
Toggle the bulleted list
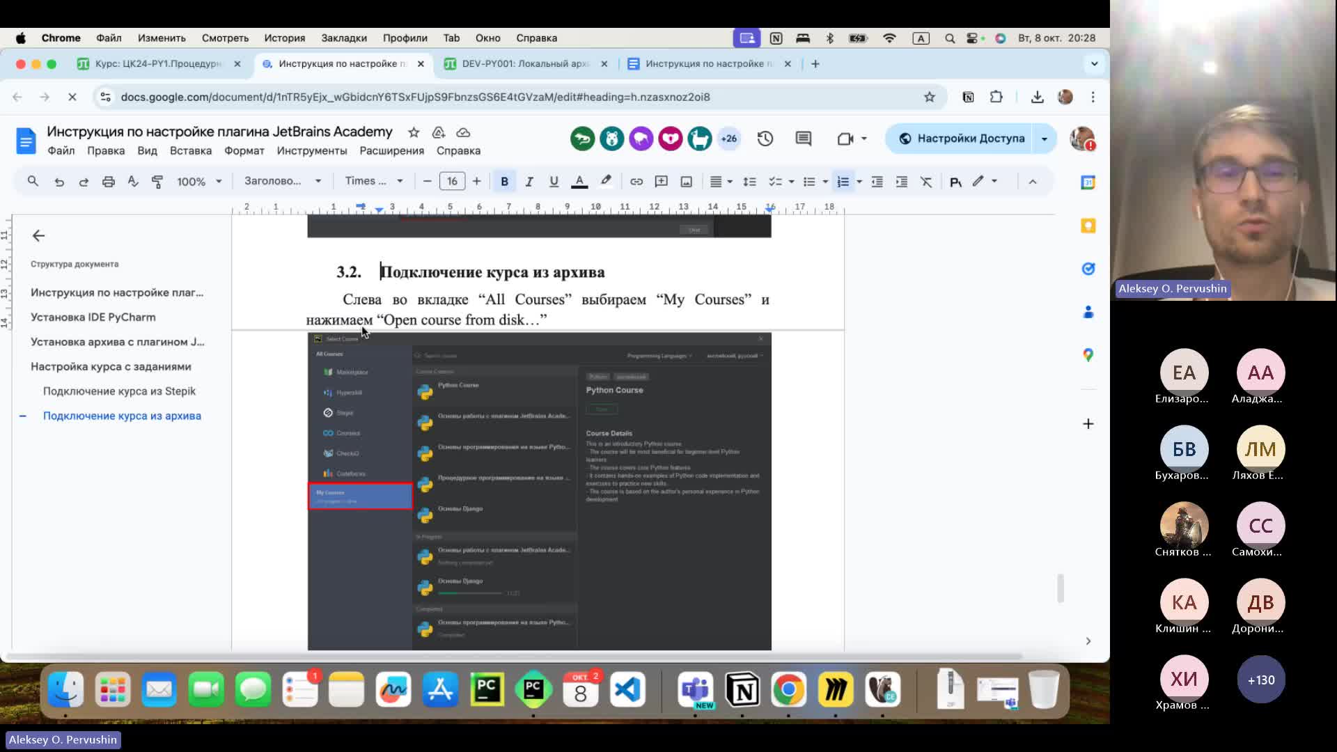(809, 182)
